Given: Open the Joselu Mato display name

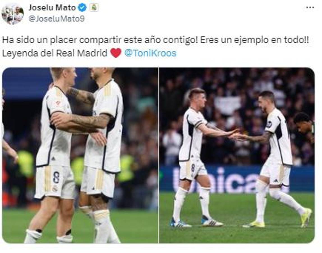Looking at the screenshot, I should [x=52, y=8].
